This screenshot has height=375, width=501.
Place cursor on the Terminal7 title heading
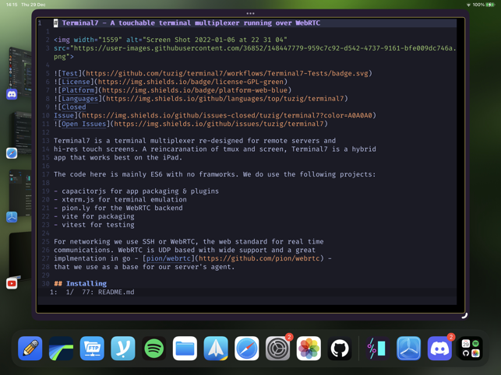(191, 23)
